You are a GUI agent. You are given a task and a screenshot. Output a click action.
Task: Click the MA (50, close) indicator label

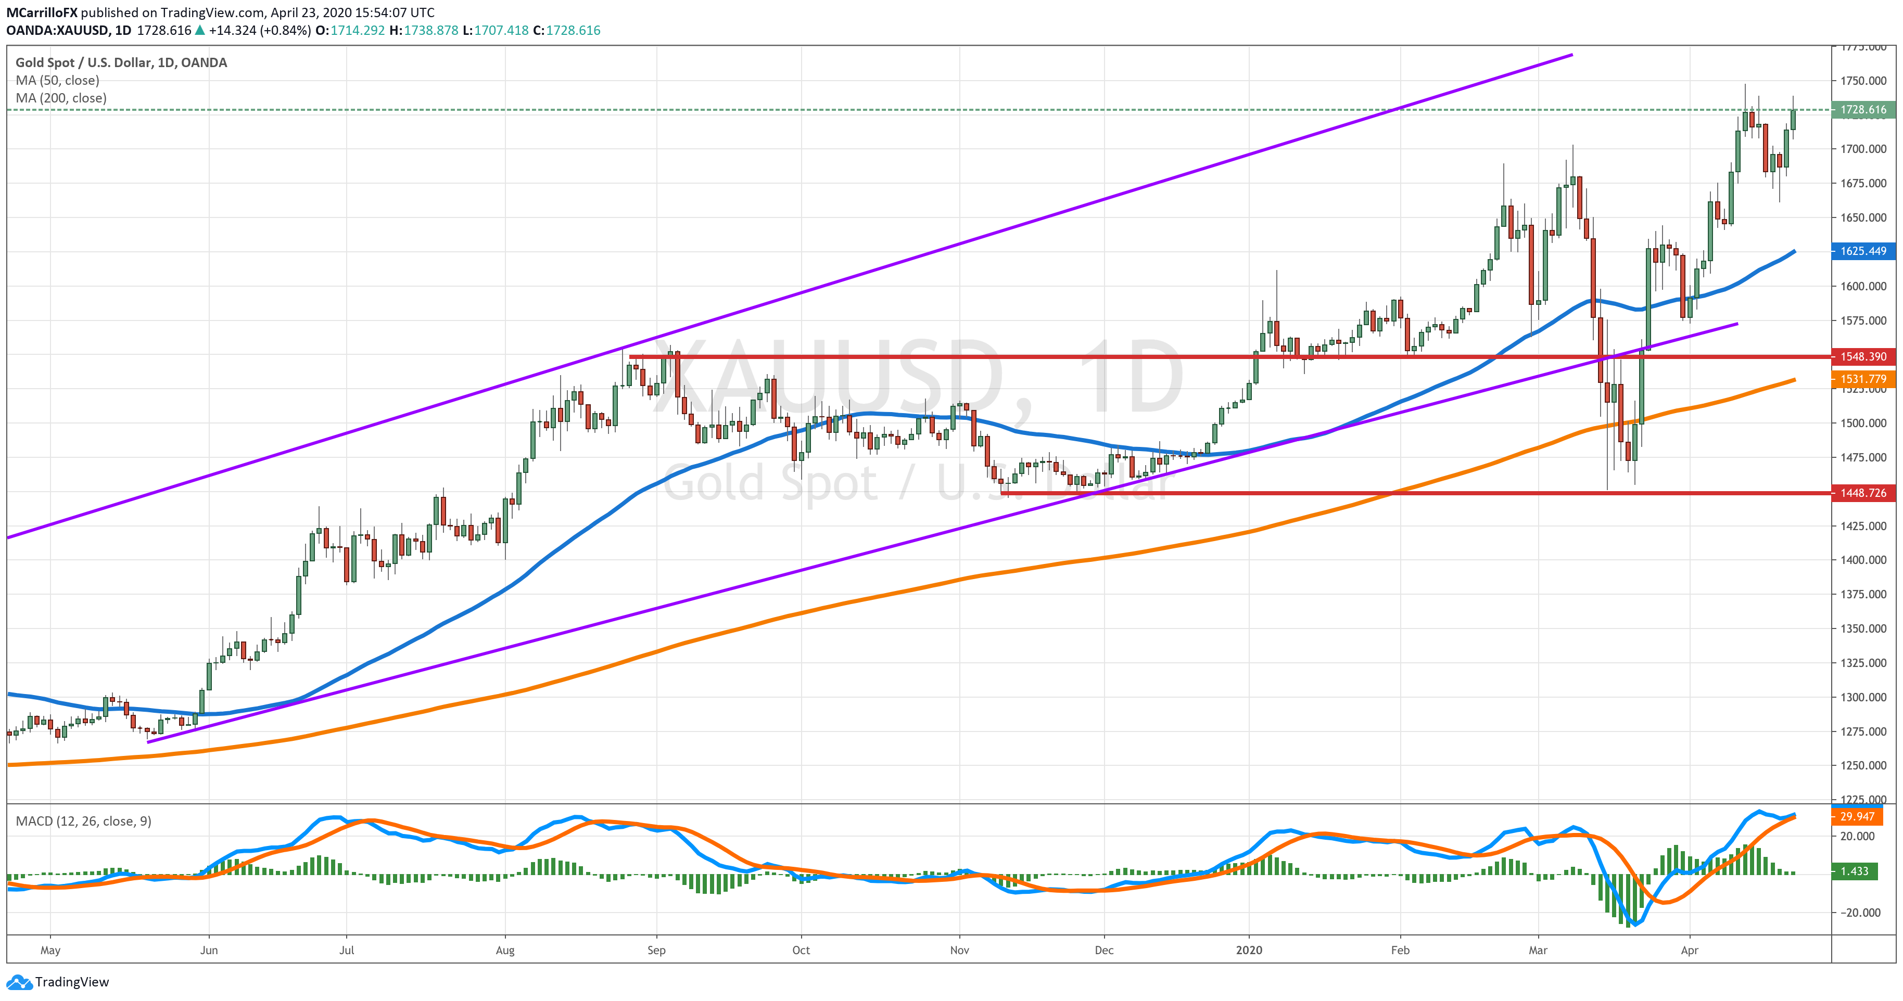pyautogui.click(x=58, y=81)
